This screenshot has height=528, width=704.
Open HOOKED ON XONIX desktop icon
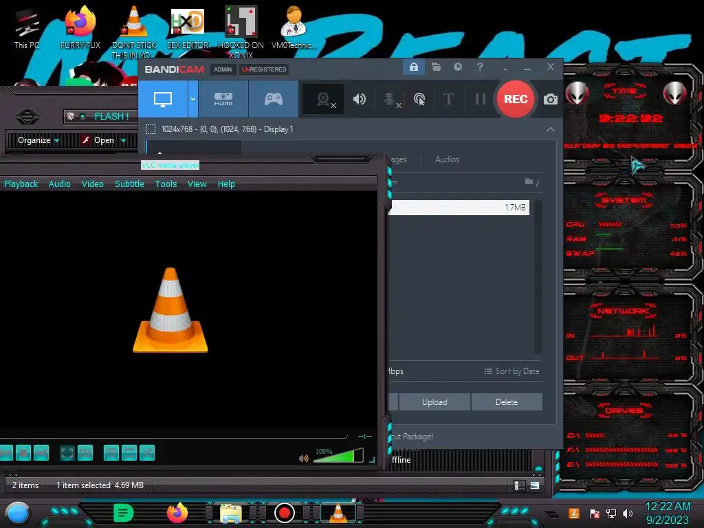(241, 32)
